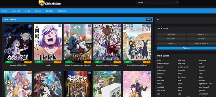Open the Helck poster thumbnail
This screenshot has width=216, height=97.
48,44
